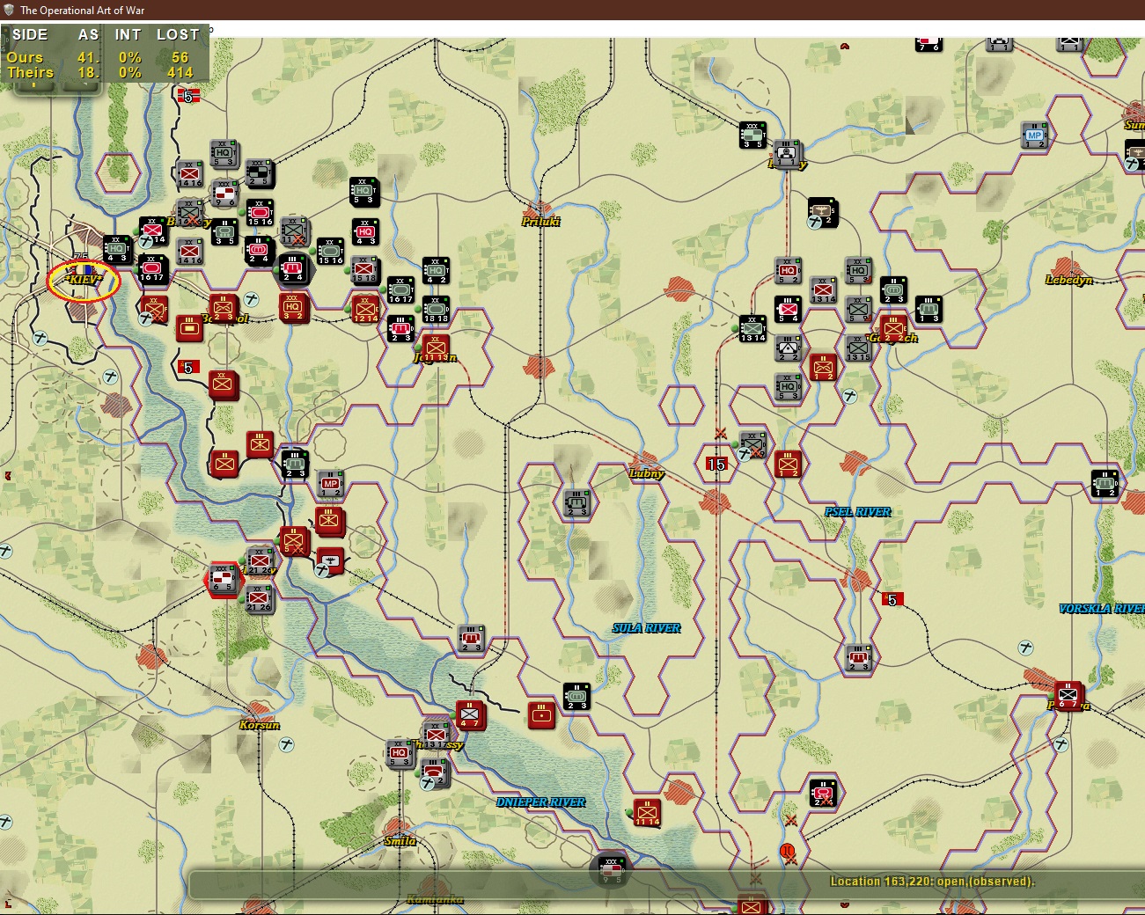Click the DNIEPER RIVER label
This screenshot has width=1145, height=915.
[x=541, y=802]
